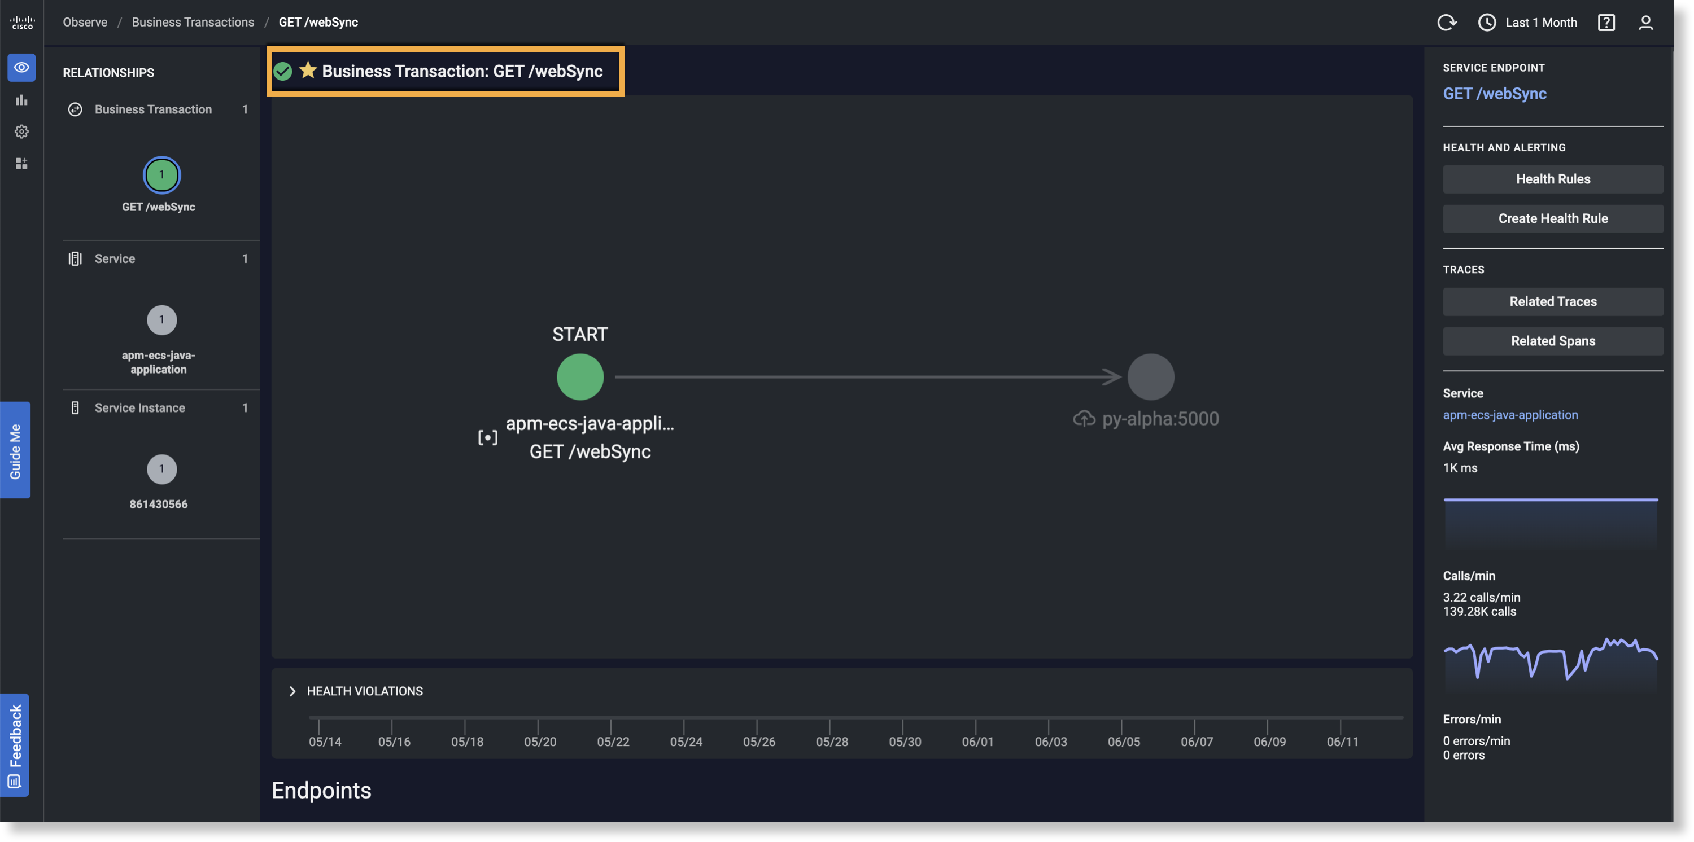Open the Observe eye icon in sidebar
The height and width of the screenshot is (842, 1694).
[x=21, y=68]
